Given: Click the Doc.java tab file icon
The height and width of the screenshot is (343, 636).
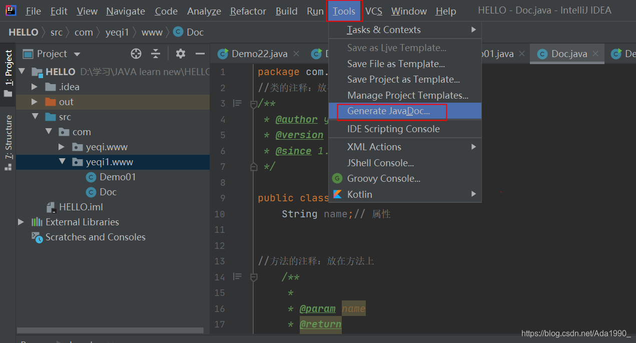Looking at the screenshot, I should pyautogui.click(x=542, y=54).
